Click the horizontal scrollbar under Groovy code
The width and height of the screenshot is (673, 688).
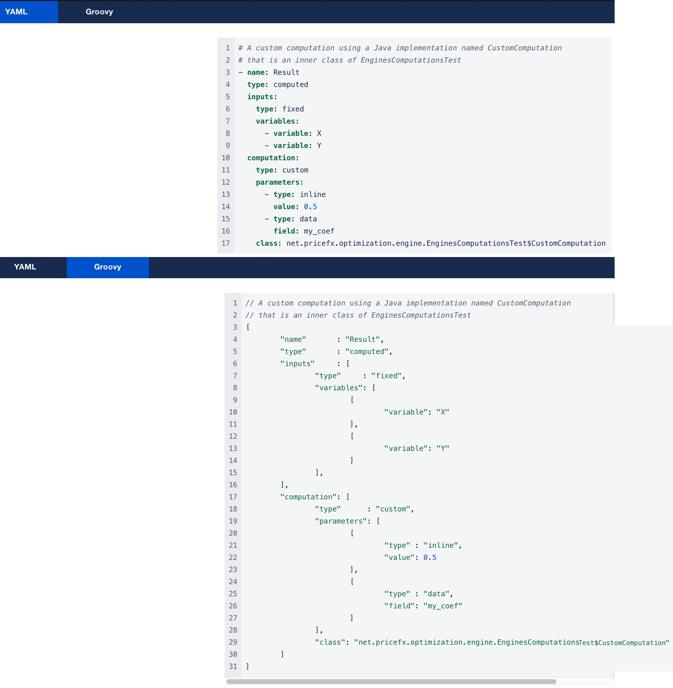click(x=391, y=681)
